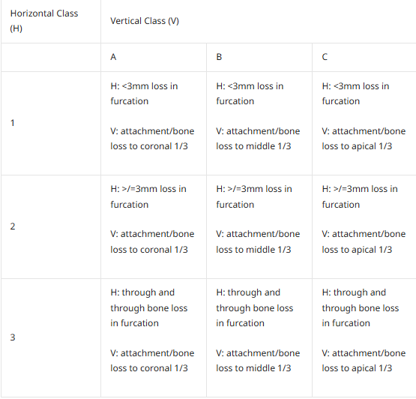Click the Vertical Class (V) header cell
The image size is (416, 399).
(x=259, y=21)
